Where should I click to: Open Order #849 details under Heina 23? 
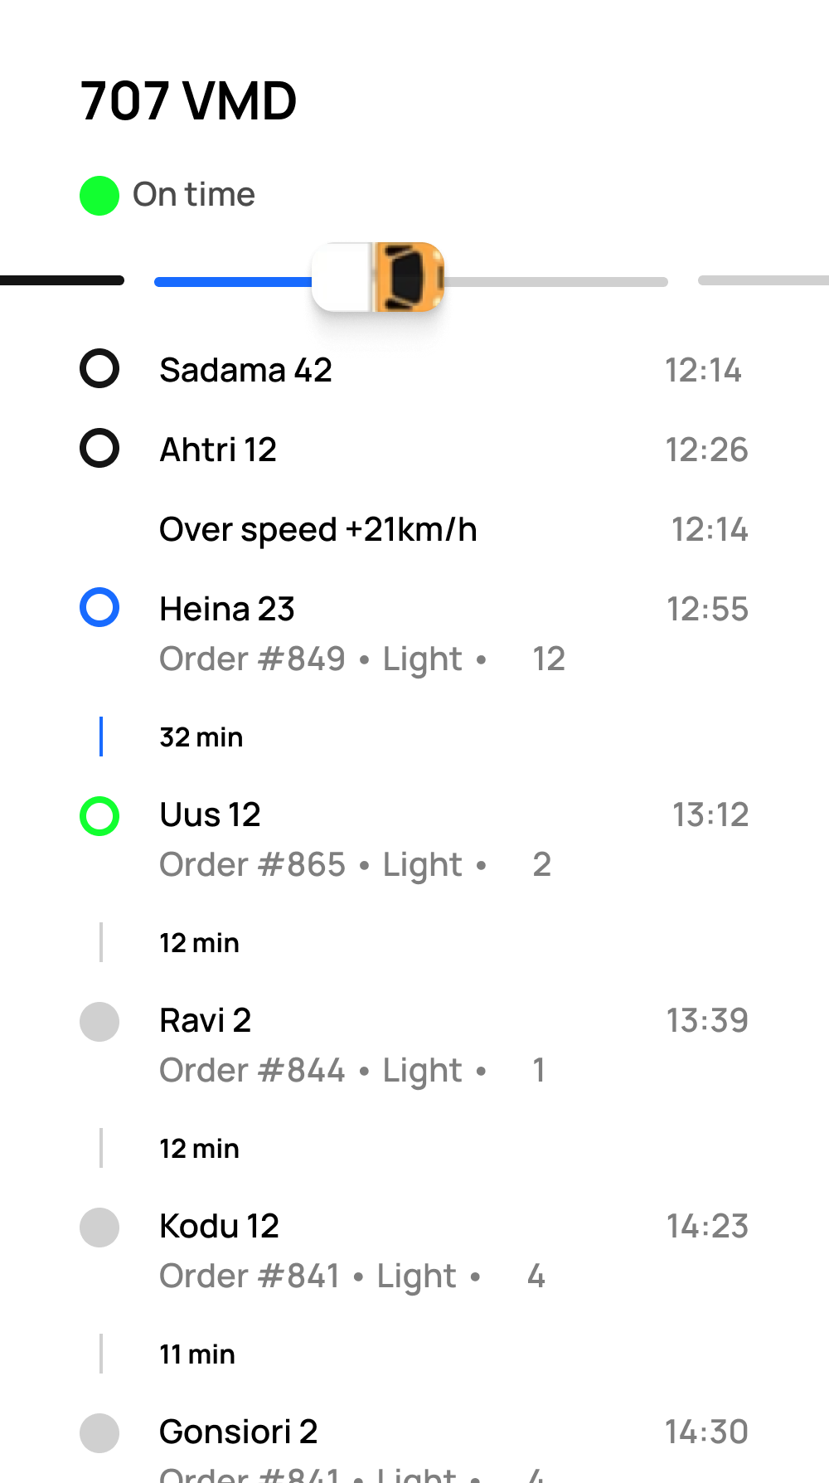click(252, 659)
